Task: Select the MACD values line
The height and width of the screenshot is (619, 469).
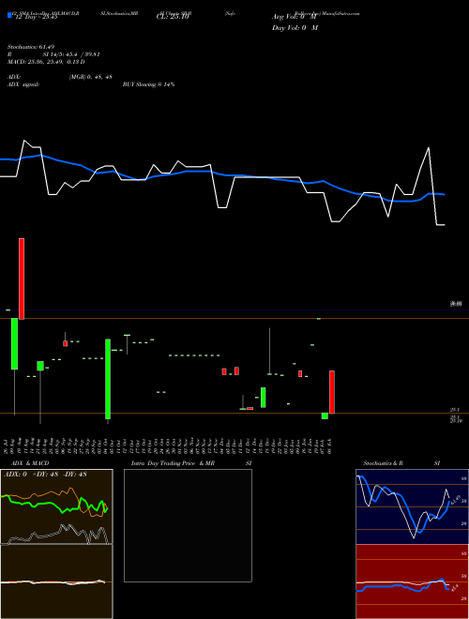Action: (46, 62)
